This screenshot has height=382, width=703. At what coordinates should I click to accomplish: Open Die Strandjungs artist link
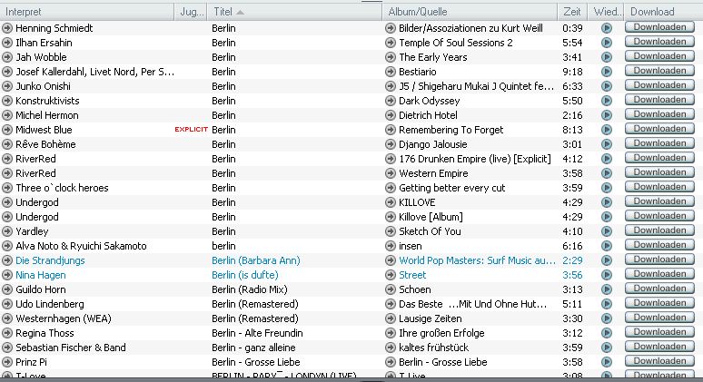click(x=53, y=260)
